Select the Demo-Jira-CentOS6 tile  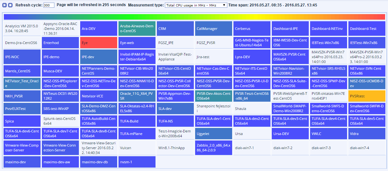tap(22, 42)
